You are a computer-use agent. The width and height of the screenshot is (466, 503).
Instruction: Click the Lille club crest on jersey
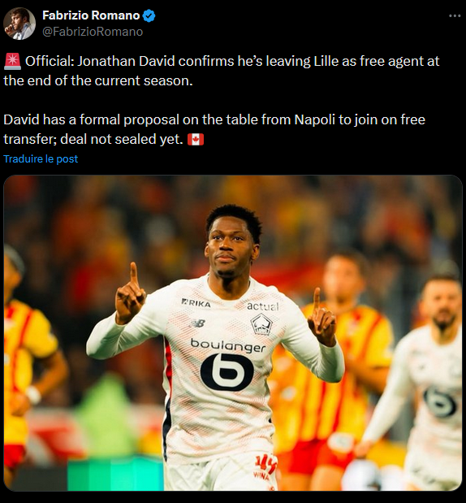[x=261, y=325]
